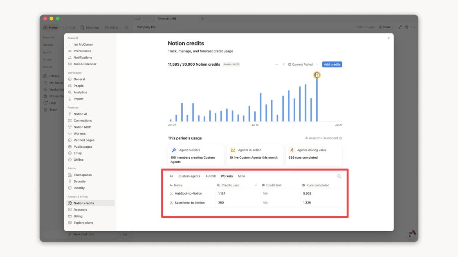Click credits value 1,124
The height and width of the screenshot is (257, 458).
[222, 193]
